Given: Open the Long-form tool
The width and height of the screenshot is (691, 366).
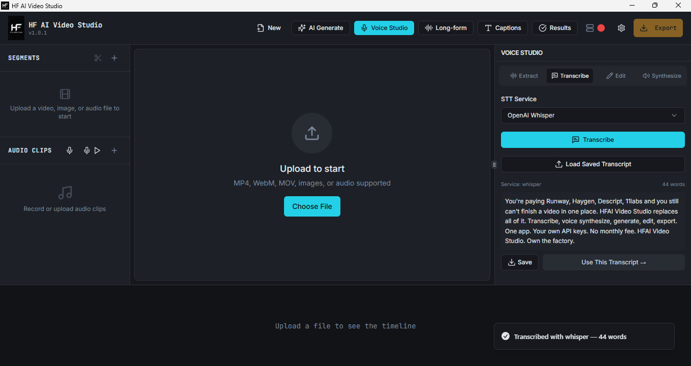Looking at the screenshot, I should pyautogui.click(x=446, y=28).
